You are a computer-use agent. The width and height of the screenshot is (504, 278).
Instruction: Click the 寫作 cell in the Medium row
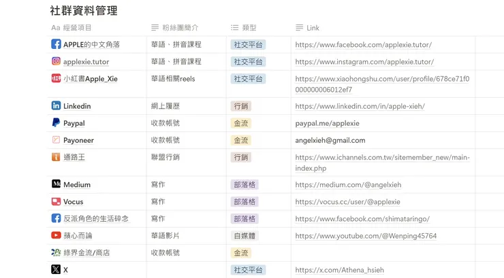(x=187, y=184)
